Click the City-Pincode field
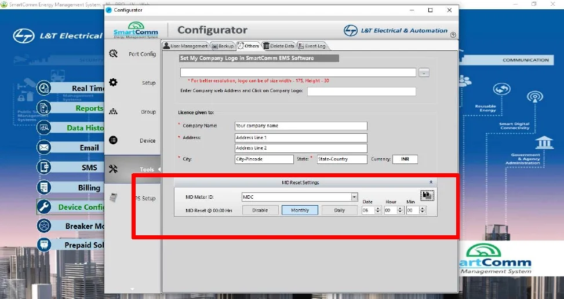The image size is (564, 299). pyautogui.click(x=264, y=159)
